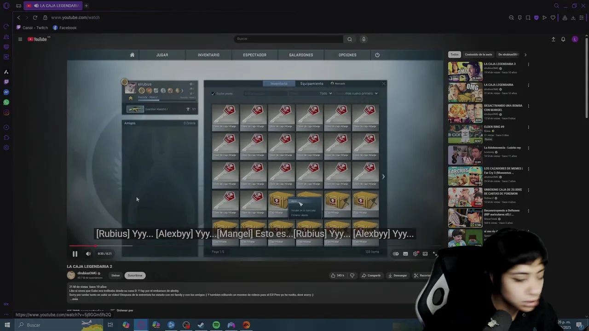The height and width of the screenshot is (331, 589).
Task: Open a new browser tab
Action: tap(86, 6)
